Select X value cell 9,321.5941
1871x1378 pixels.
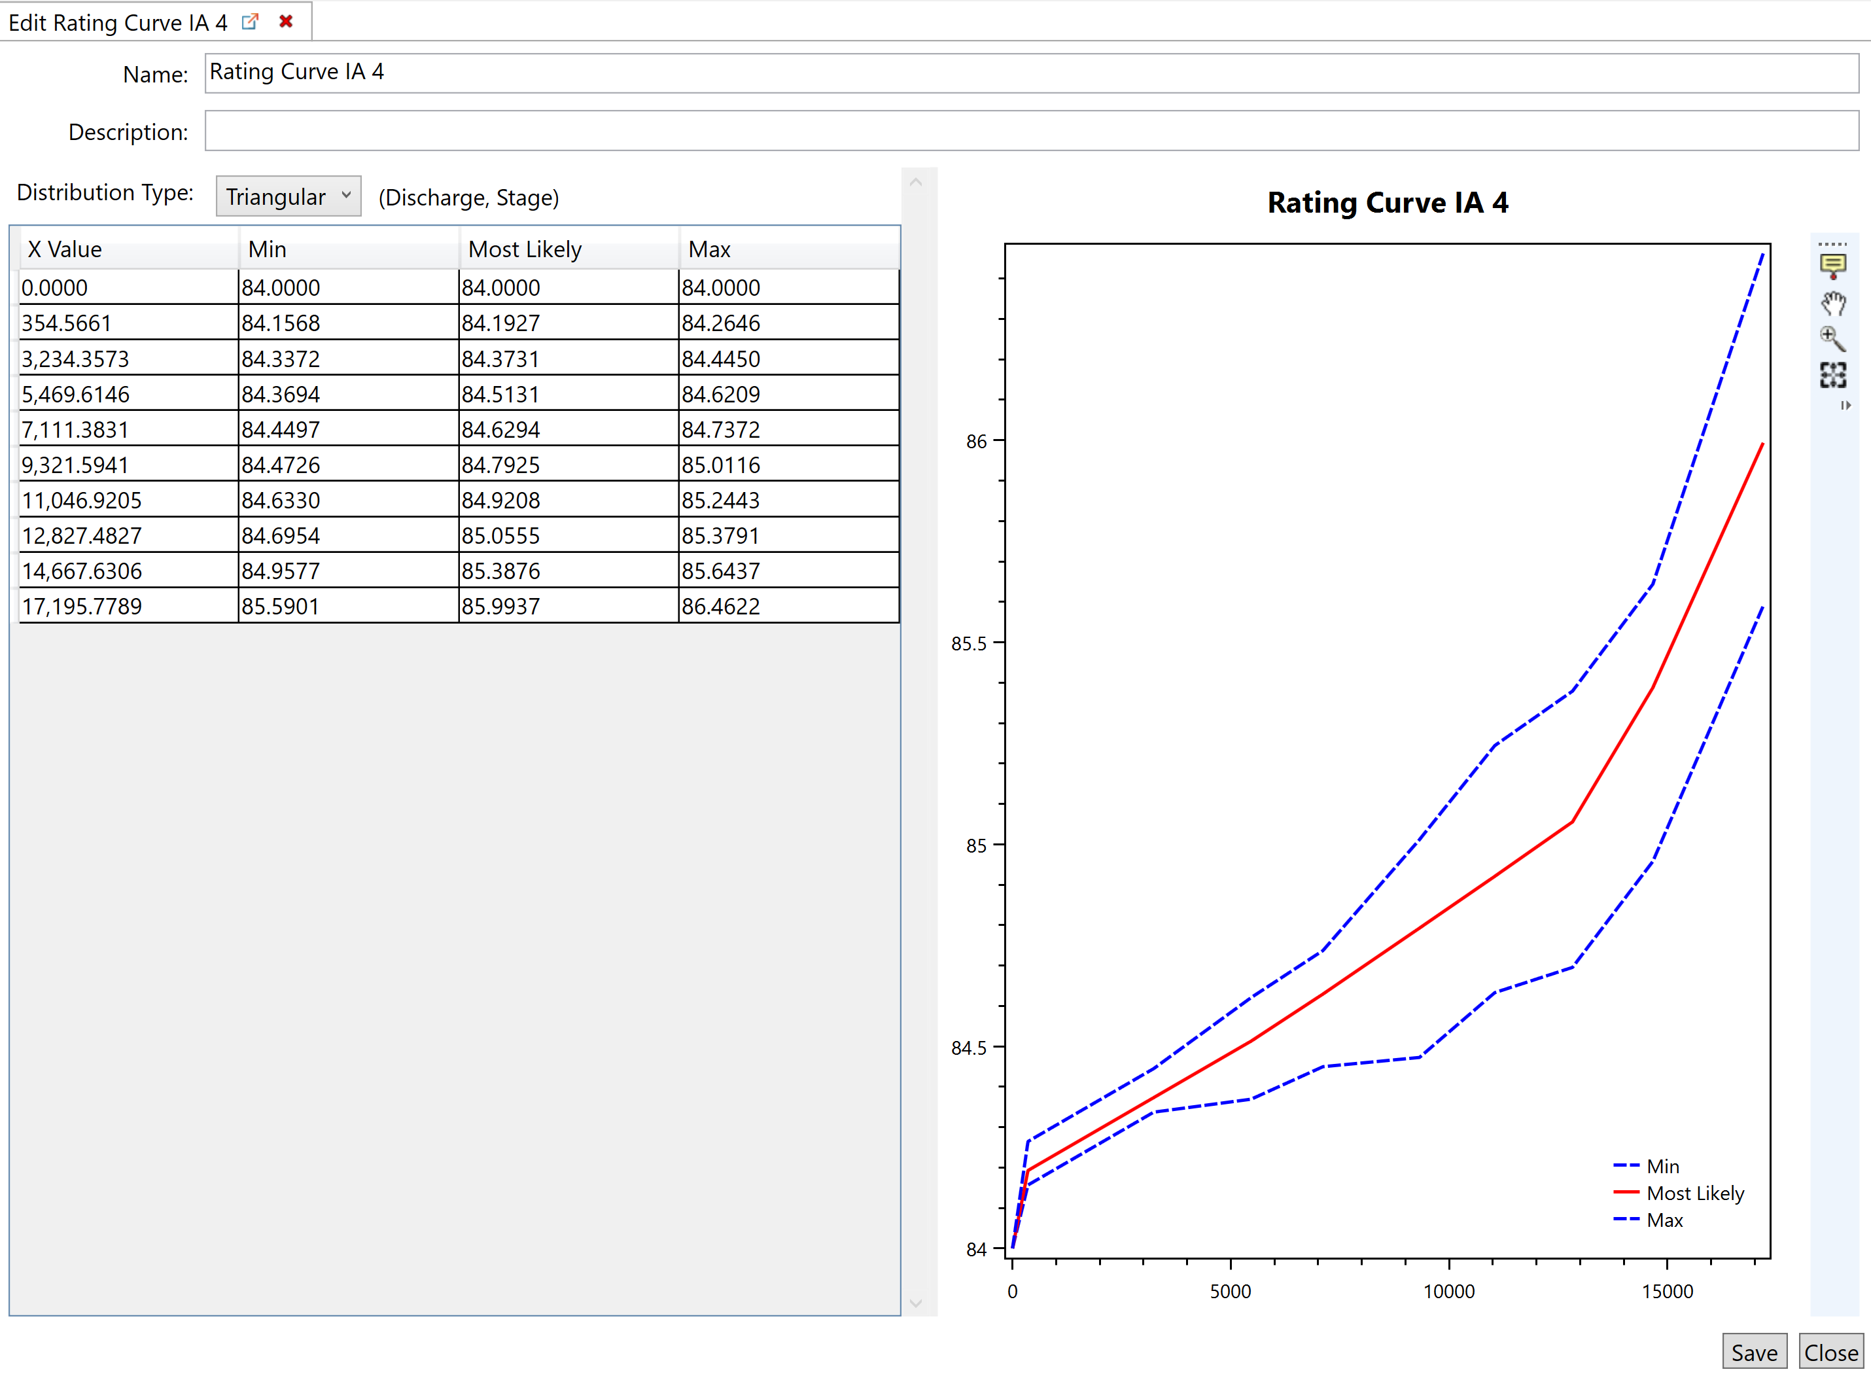point(128,465)
